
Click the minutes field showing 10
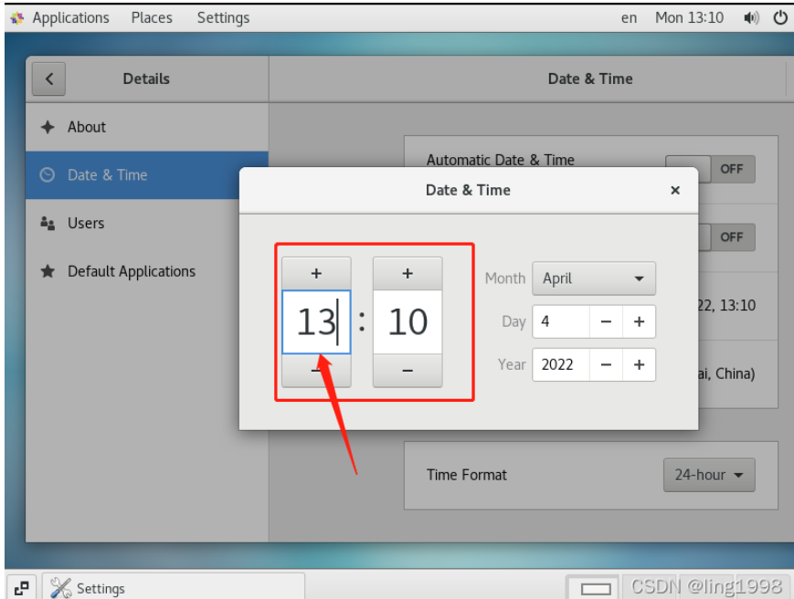[x=408, y=321]
